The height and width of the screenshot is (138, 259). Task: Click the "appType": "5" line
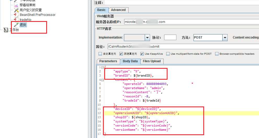127,71
